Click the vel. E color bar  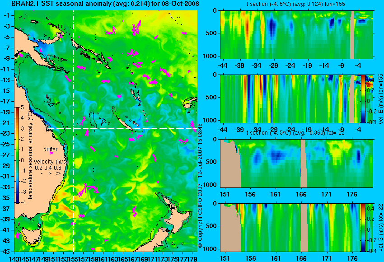363,98
